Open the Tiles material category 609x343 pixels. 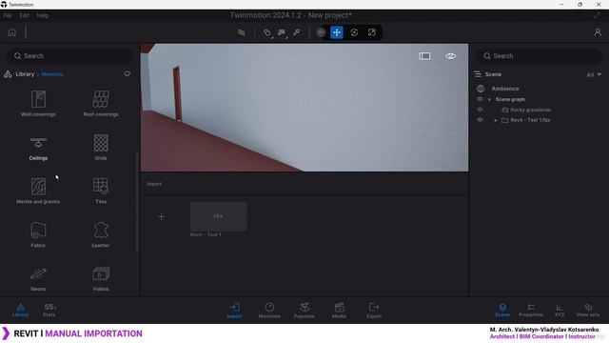point(101,191)
